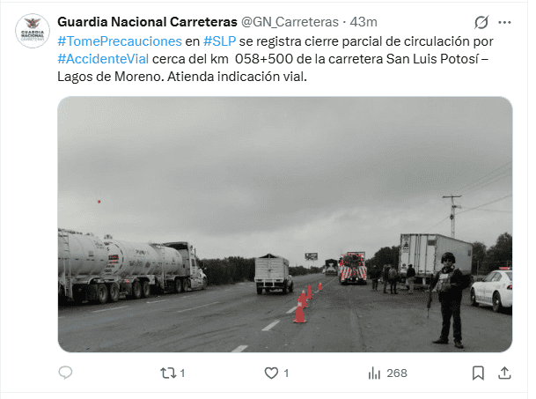This screenshot has height=399, width=536.
Task: View analytics via the bar chart icon
Action: pyautogui.click(x=374, y=373)
